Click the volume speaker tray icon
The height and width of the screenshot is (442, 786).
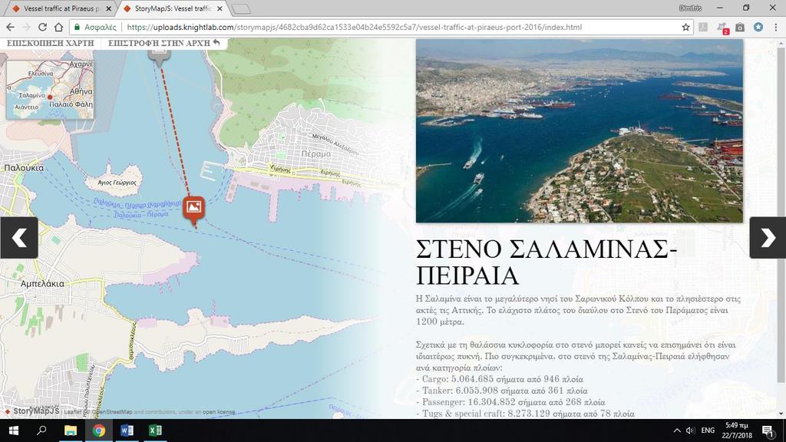[690, 430]
